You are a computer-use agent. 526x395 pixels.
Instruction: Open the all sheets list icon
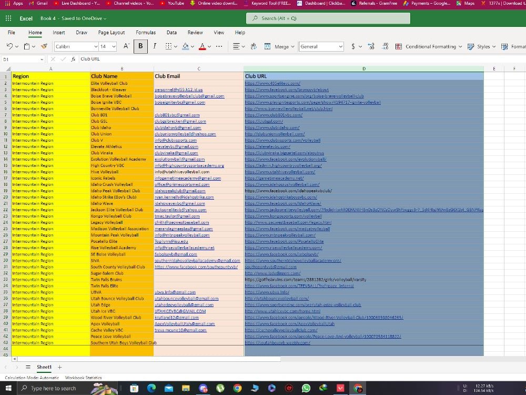point(28,367)
